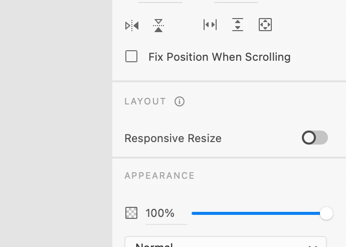
Task: Click the Responsive Resize label text
Action: 173,139
